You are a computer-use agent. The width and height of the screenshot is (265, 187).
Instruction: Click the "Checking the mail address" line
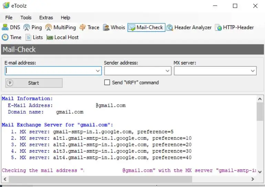[x=129, y=170]
